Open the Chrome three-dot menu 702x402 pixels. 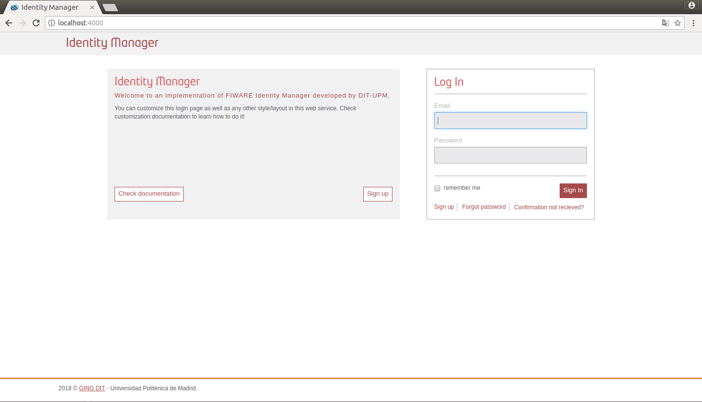coord(693,23)
